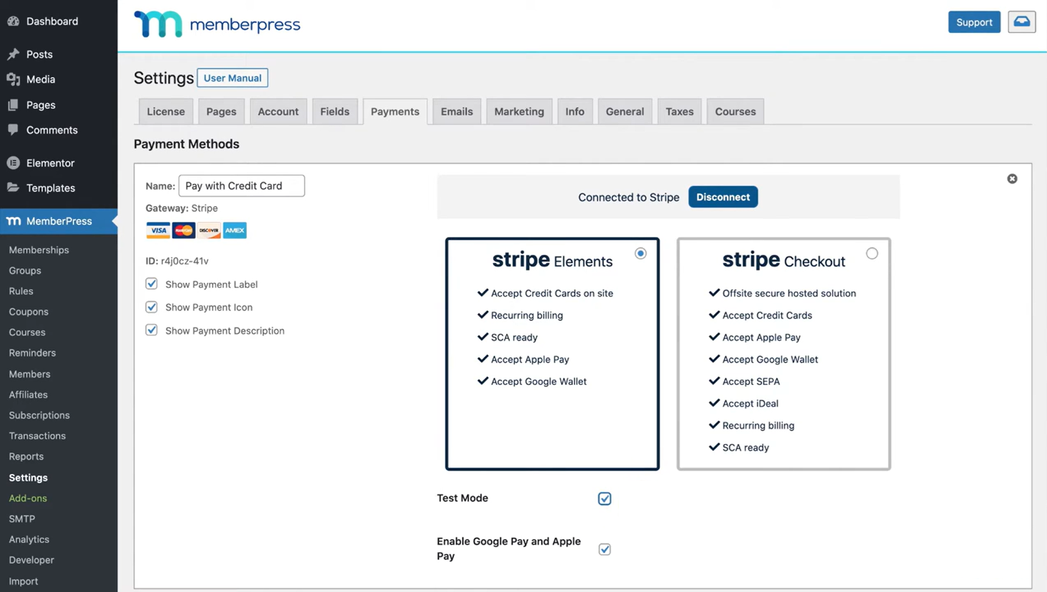This screenshot has height=592, width=1047.
Task: Switch to the Taxes tab
Action: tap(680, 111)
